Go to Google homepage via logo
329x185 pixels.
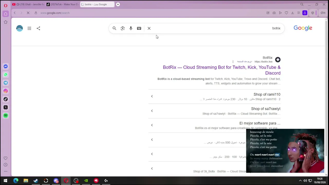(x=303, y=28)
